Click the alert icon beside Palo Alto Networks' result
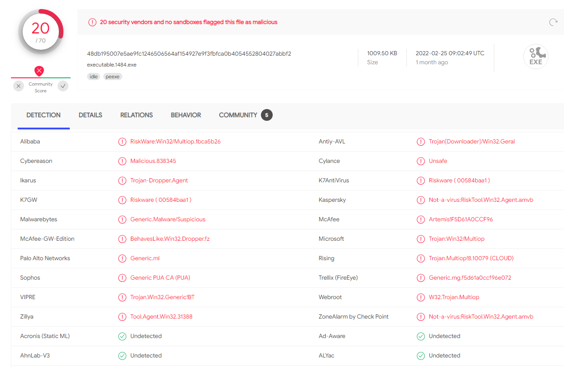Image resolution: width=564 pixels, height=367 pixels. (122, 258)
